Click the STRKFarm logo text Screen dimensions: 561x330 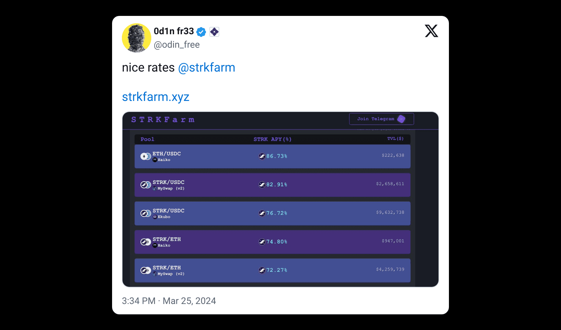click(x=163, y=120)
